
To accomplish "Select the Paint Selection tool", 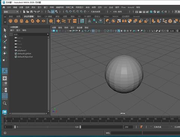I will pyautogui.click(x=5, y=41).
